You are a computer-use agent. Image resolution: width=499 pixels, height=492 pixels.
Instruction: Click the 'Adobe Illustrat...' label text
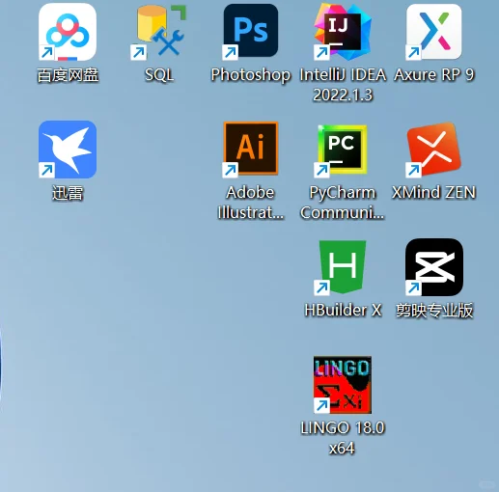click(251, 203)
